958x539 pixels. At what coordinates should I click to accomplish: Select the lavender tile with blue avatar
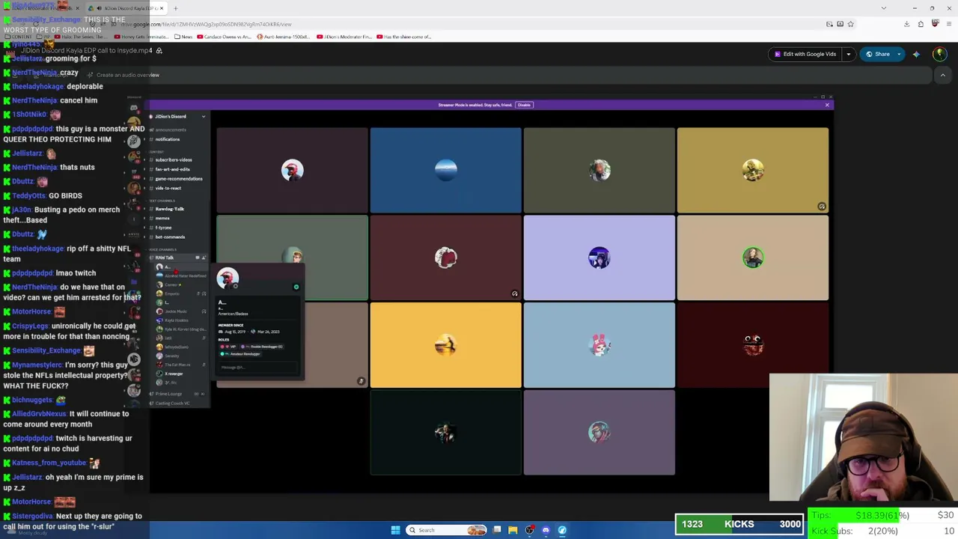click(599, 258)
